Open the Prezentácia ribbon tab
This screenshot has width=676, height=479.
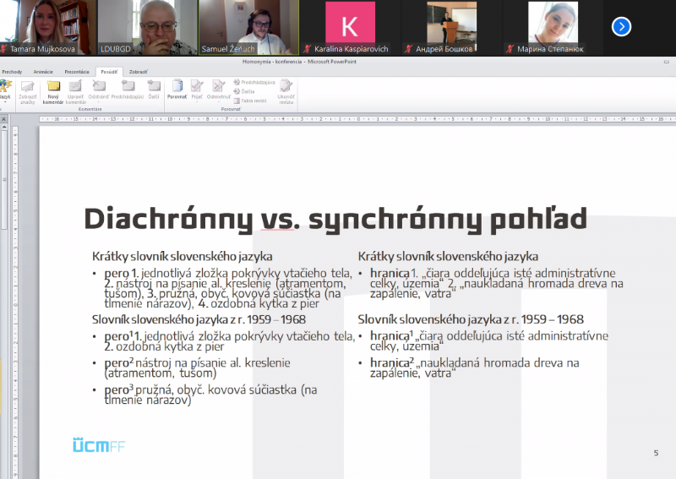77,72
